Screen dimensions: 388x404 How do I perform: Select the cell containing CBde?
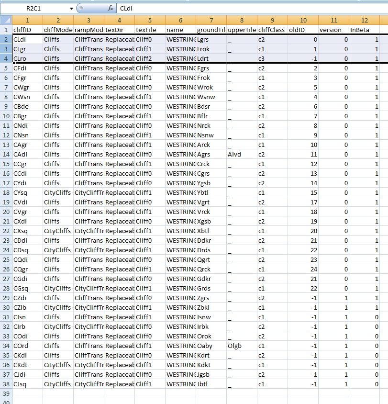[x=28, y=106]
